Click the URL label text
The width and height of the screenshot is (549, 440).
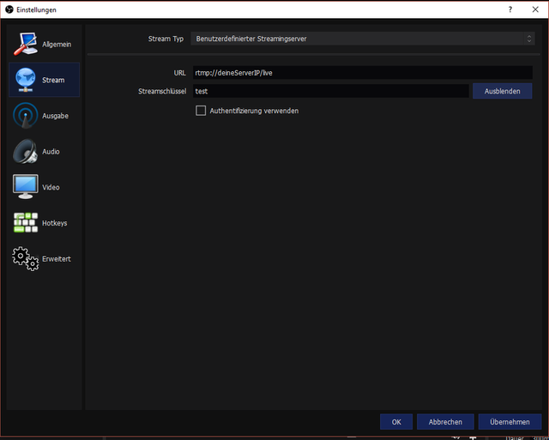click(x=179, y=73)
